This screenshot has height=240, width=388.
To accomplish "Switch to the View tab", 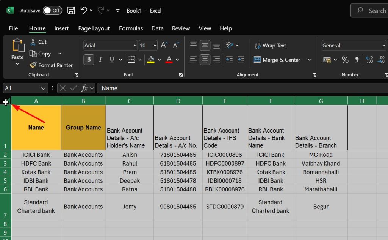I will point(205,28).
